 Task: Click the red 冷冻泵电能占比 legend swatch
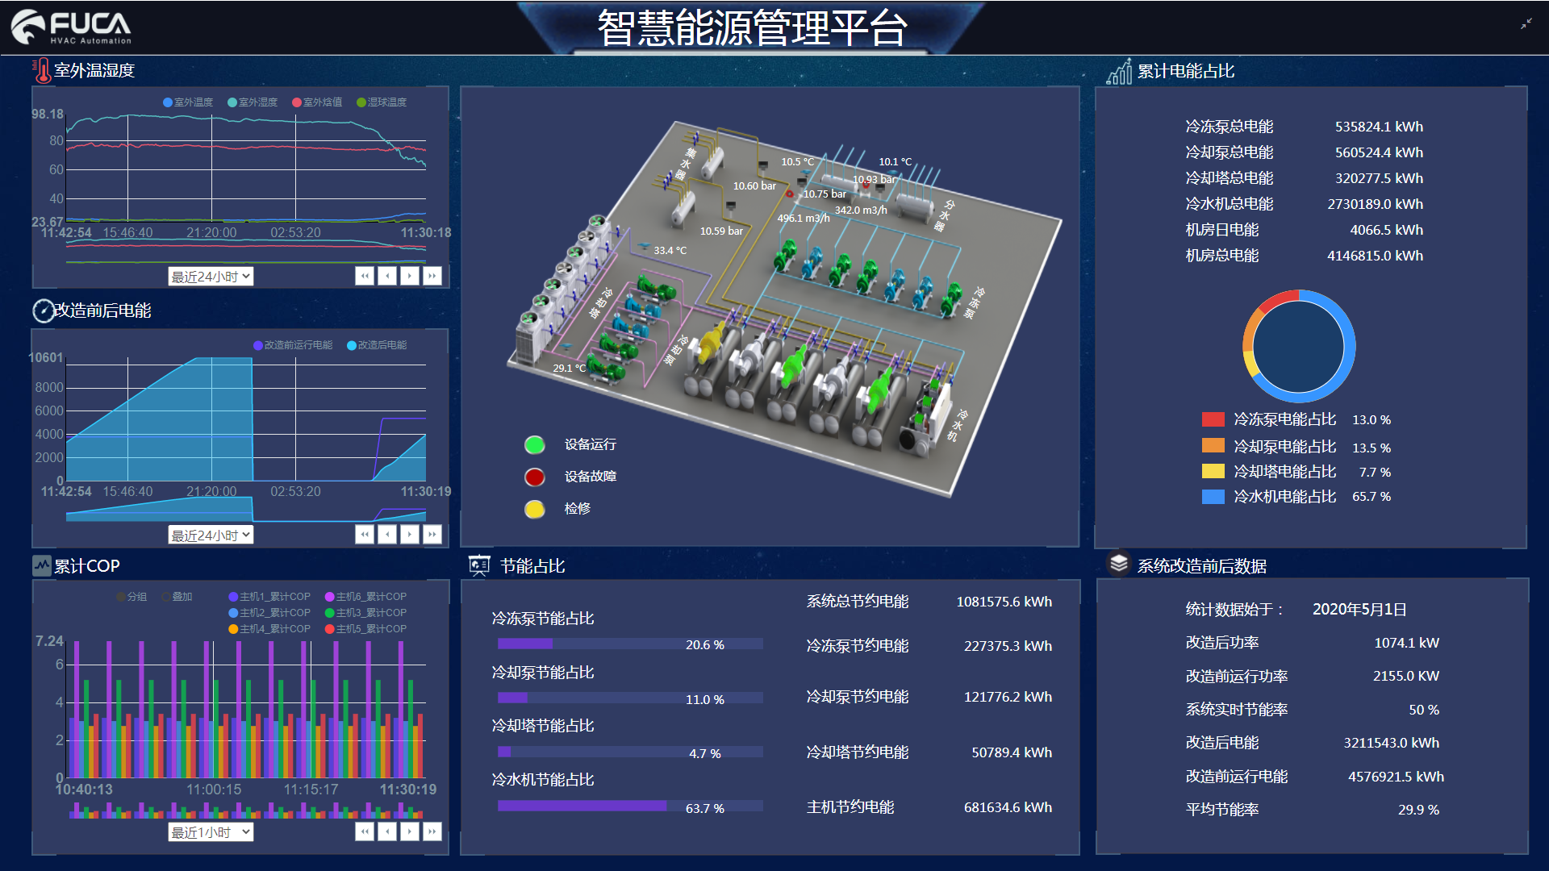1213,419
